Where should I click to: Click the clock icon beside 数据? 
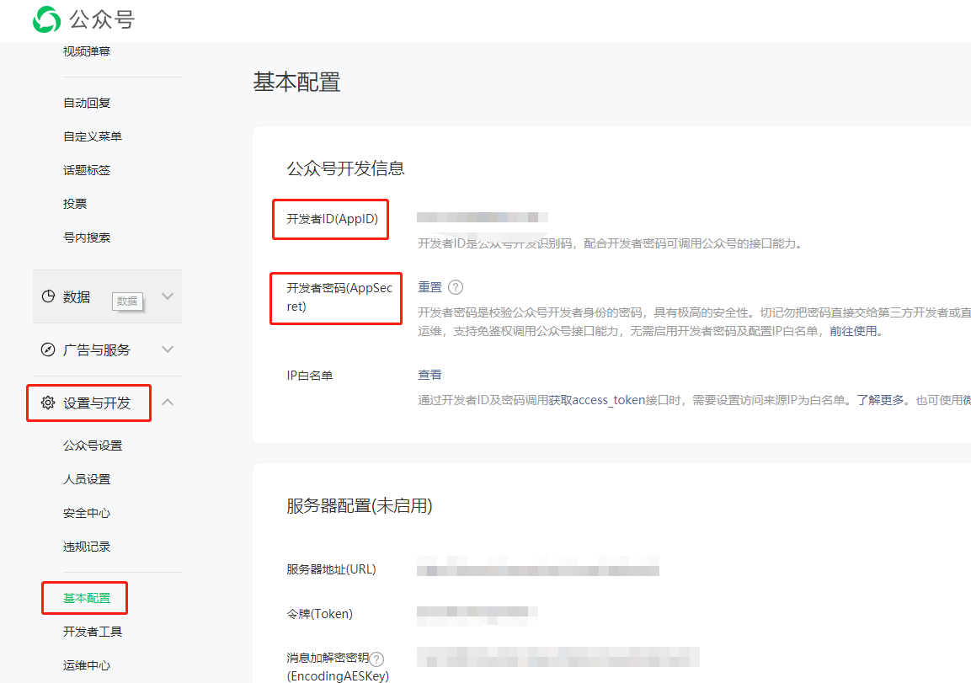[48, 296]
